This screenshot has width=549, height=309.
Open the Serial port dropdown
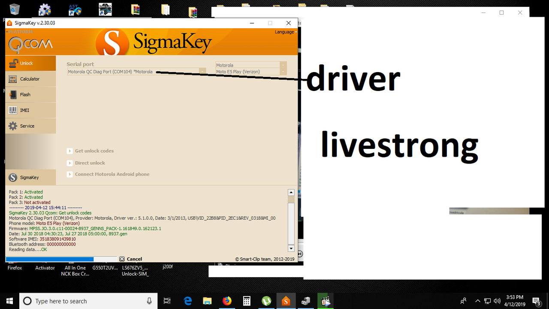click(x=202, y=71)
